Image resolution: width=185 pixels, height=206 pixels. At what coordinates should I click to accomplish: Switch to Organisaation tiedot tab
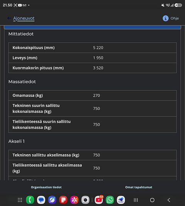46,187
